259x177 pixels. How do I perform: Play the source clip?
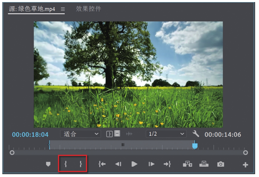click(x=134, y=164)
